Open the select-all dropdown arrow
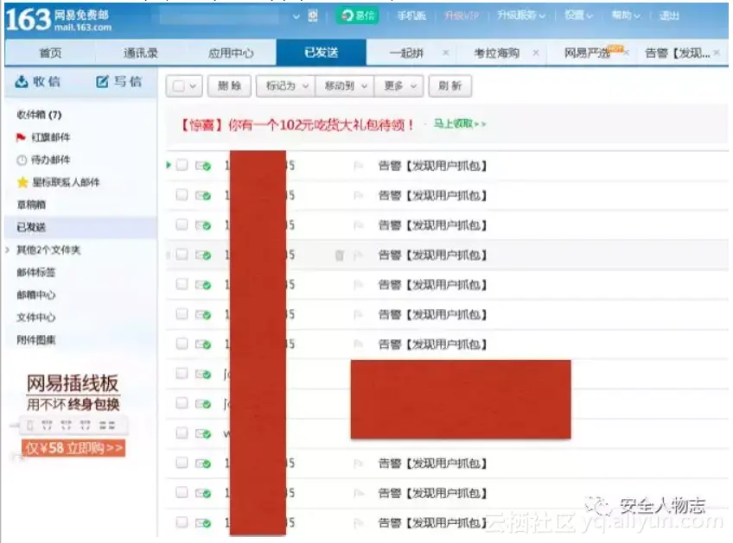The height and width of the screenshot is (543, 733). (193, 86)
